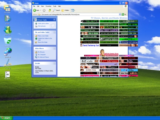Select 'THE TRUTH IS OUT THERE' blinkie
Viewport: 160px width, 120px height.
(90, 36)
